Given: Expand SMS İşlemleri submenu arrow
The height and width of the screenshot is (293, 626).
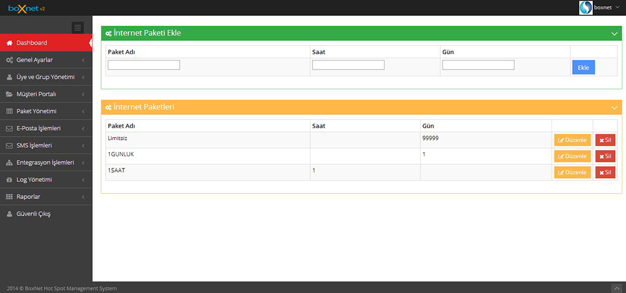Looking at the screenshot, I should coord(83,146).
